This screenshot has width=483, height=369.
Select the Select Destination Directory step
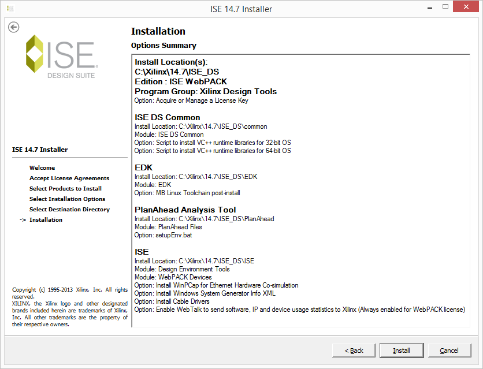coord(69,209)
